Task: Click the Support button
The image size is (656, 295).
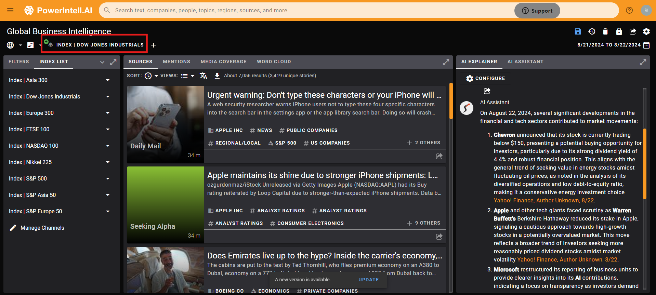Action: pos(537,11)
